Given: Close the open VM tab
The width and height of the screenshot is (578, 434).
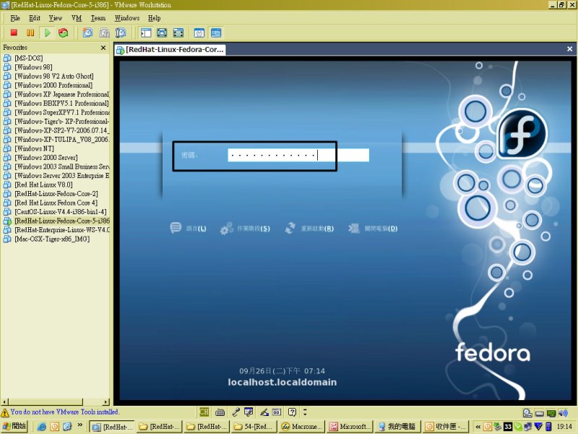Looking at the screenshot, I should [x=569, y=48].
